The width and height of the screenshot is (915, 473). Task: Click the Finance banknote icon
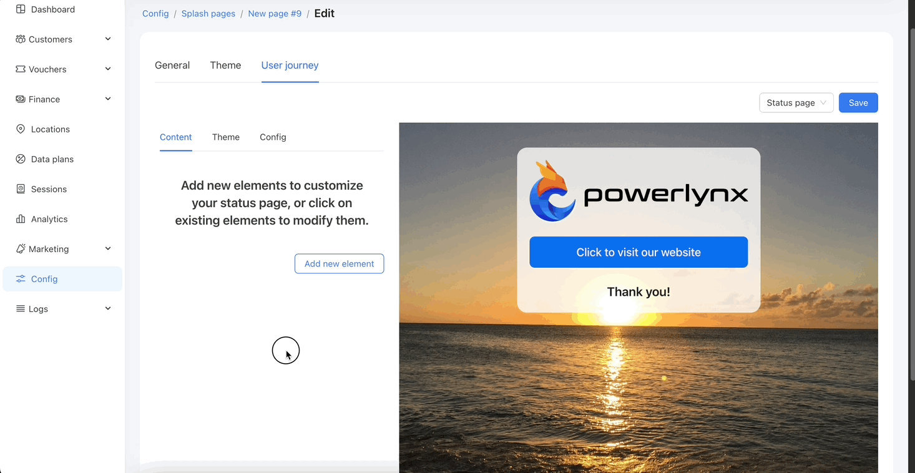coord(21,99)
